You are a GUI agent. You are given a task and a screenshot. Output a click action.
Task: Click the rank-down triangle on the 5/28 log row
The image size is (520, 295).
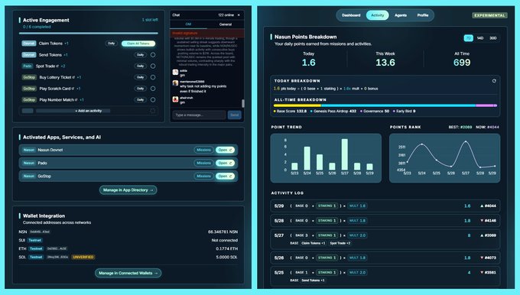click(482, 220)
